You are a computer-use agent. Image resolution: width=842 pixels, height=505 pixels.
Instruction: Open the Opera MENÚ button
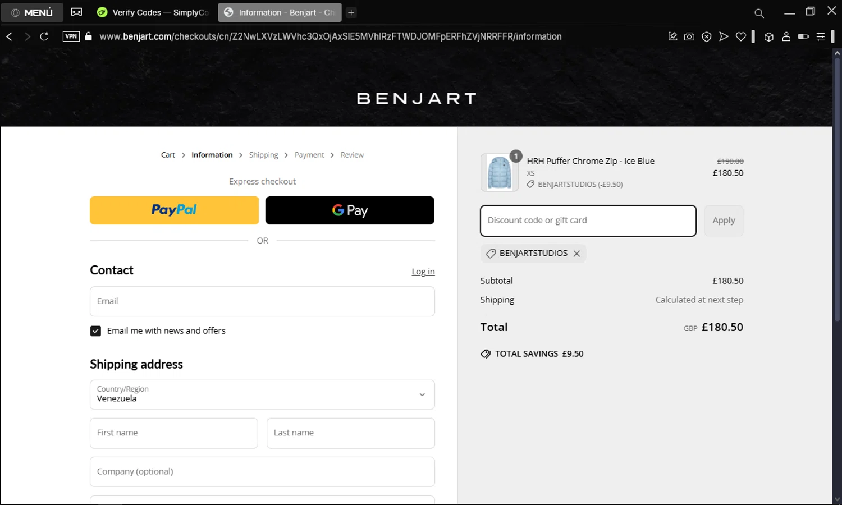pyautogui.click(x=32, y=12)
